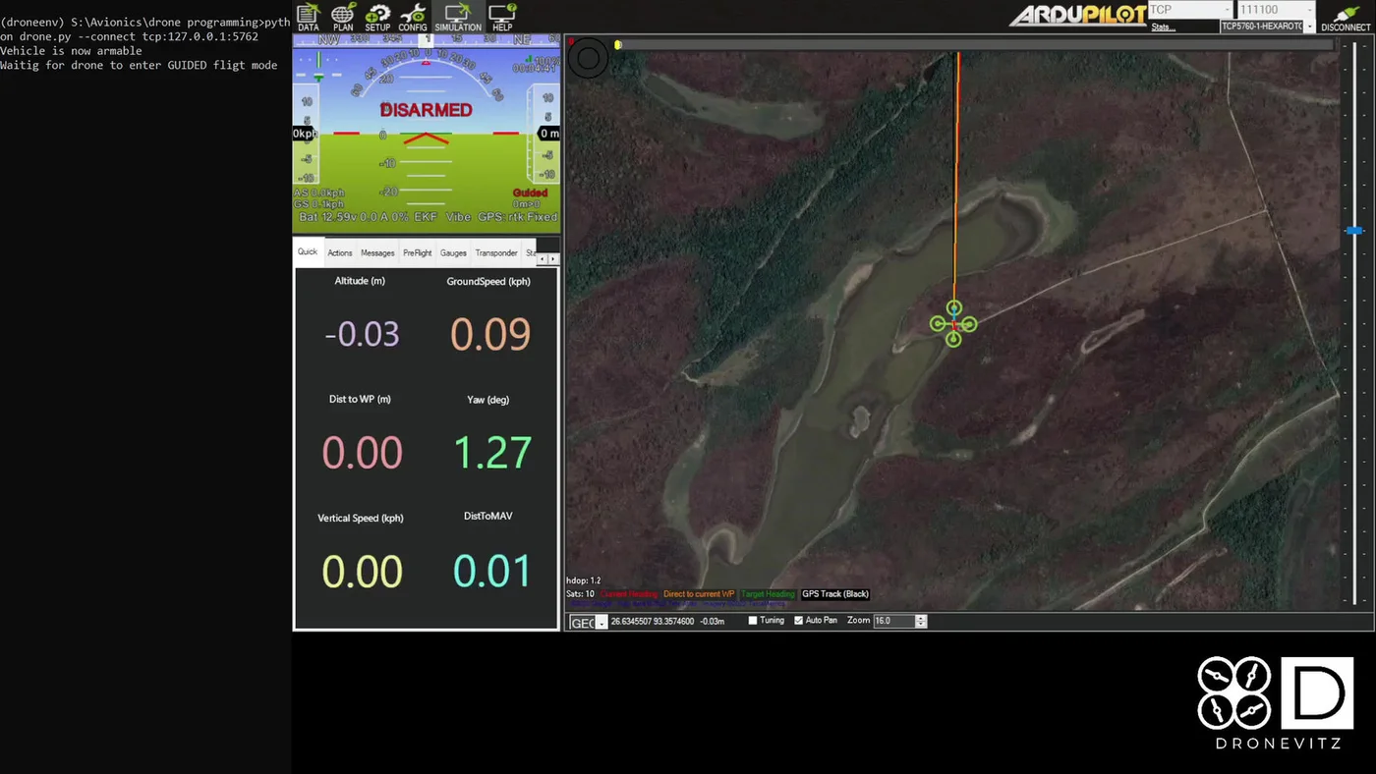Open the TCP5760-1-HEXAROTOR vehicle dropdown
The image size is (1376, 774).
(x=1267, y=27)
